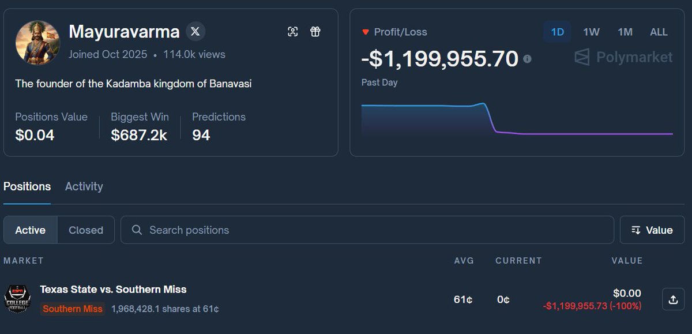The width and height of the screenshot is (692, 334).
Task: Click the 0¢ current price cell
Action: click(x=503, y=300)
